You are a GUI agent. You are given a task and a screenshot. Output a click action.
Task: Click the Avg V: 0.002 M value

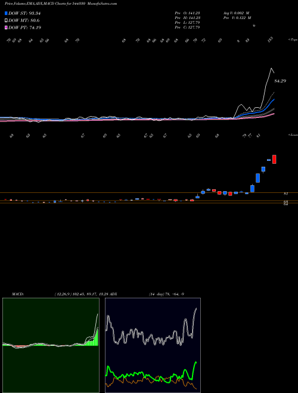coord(237,13)
